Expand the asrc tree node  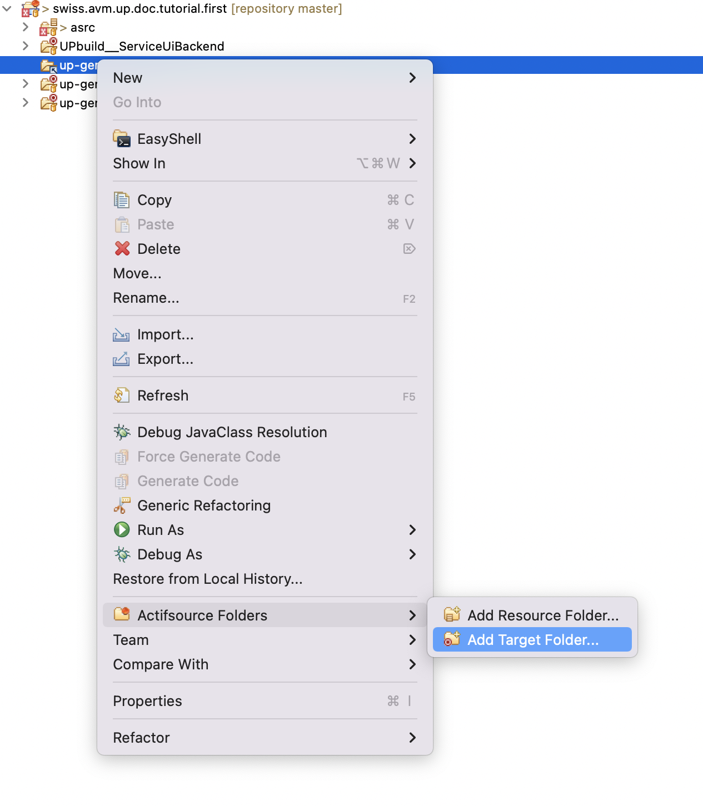click(x=26, y=27)
